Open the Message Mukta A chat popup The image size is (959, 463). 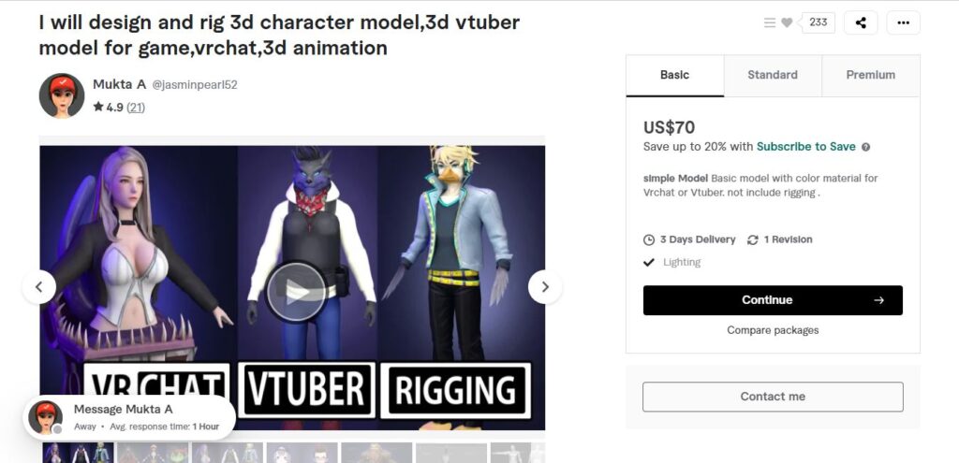[129, 417]
